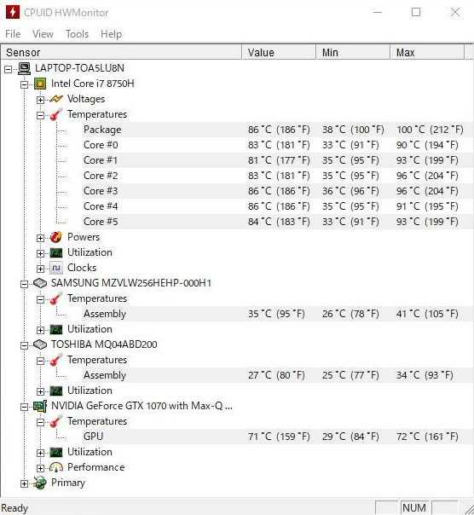
Task: Collapse the CPU Temperatures node
Action: coord(40,115)
